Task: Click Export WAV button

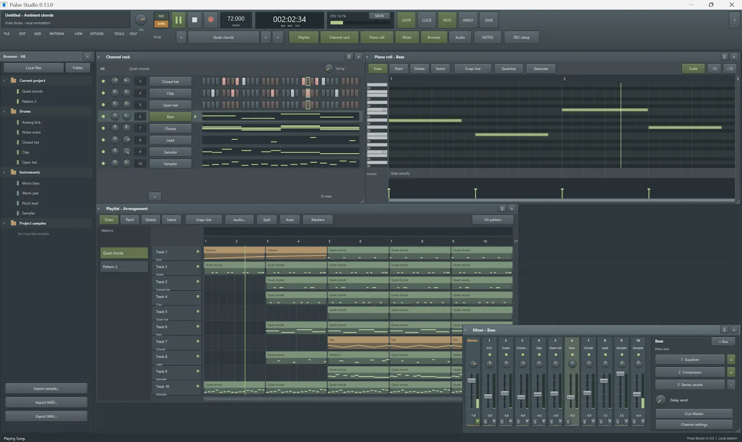Action: pos(46,416)
